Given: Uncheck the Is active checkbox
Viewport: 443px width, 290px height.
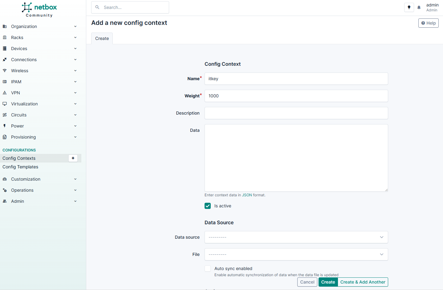Looking at the screenshot, I should click(x=208, y=206).
